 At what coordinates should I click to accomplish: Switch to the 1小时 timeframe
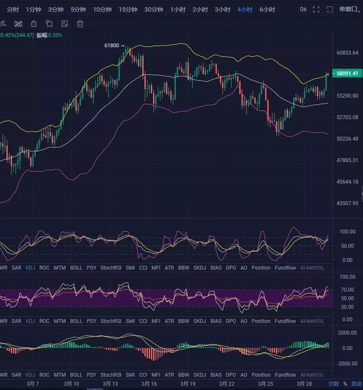pyautogui.click(x=178, y=10)
